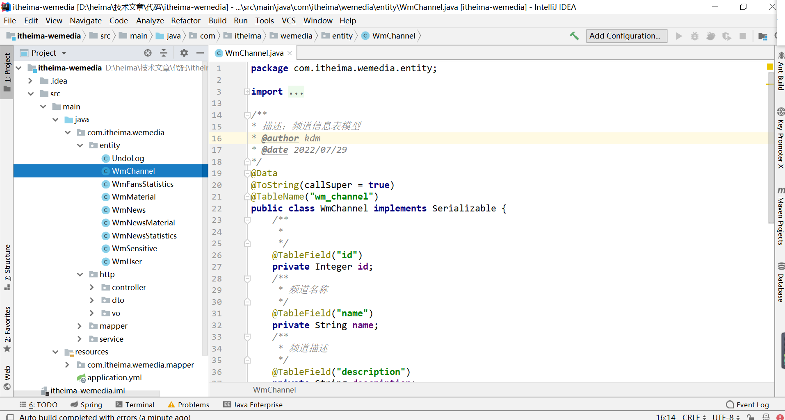The image size is (785, 420).
Task: Open the Java Enterprise tool window
Action: tap(253, 405)
